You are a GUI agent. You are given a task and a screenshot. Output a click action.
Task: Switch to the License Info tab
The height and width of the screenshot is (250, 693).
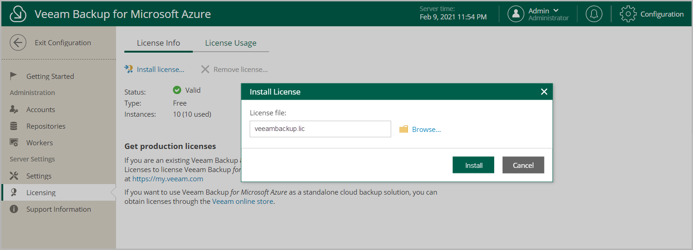tap(159, 43)
